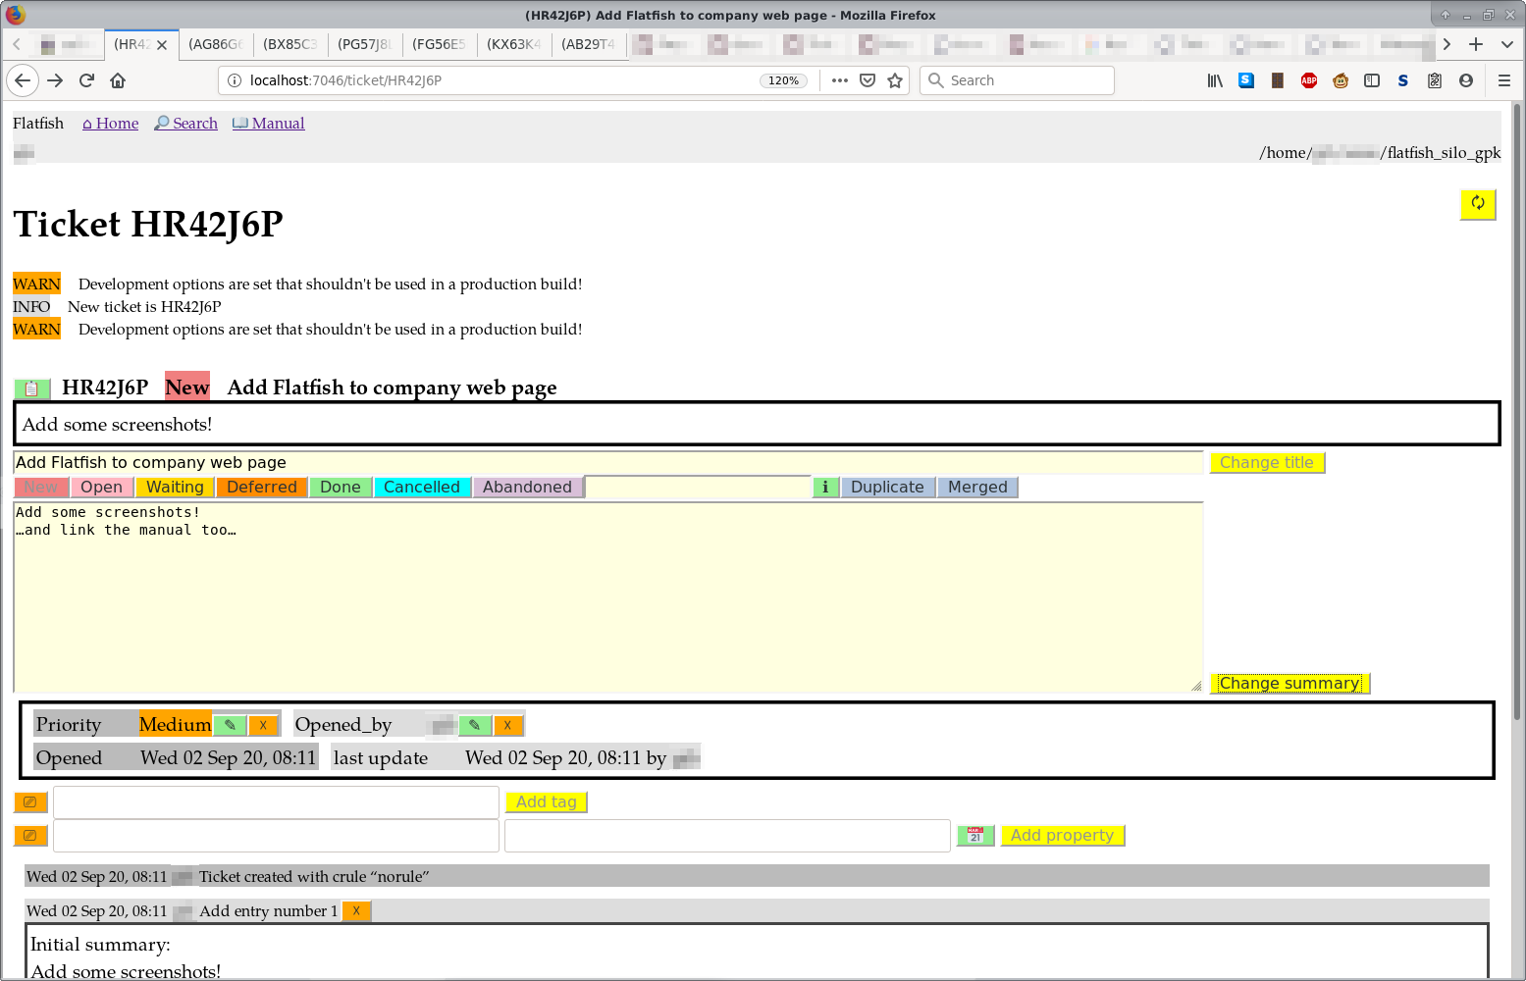This screenshot has width=1526, height=981.
Task: Click the calendar date picker icon
Action: coord(974,835)
